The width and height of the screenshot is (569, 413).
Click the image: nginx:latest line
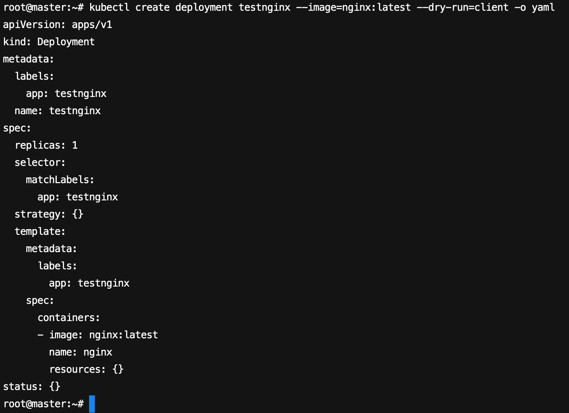tap(98, 335)
